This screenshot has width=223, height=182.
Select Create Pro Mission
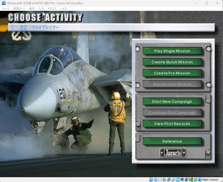coord(172,73)
